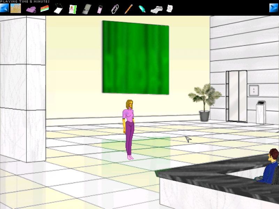The height and width of the screenshot is (209, 279).
Task: Click the white trash bin by elevator
Action: pos(261,112)
